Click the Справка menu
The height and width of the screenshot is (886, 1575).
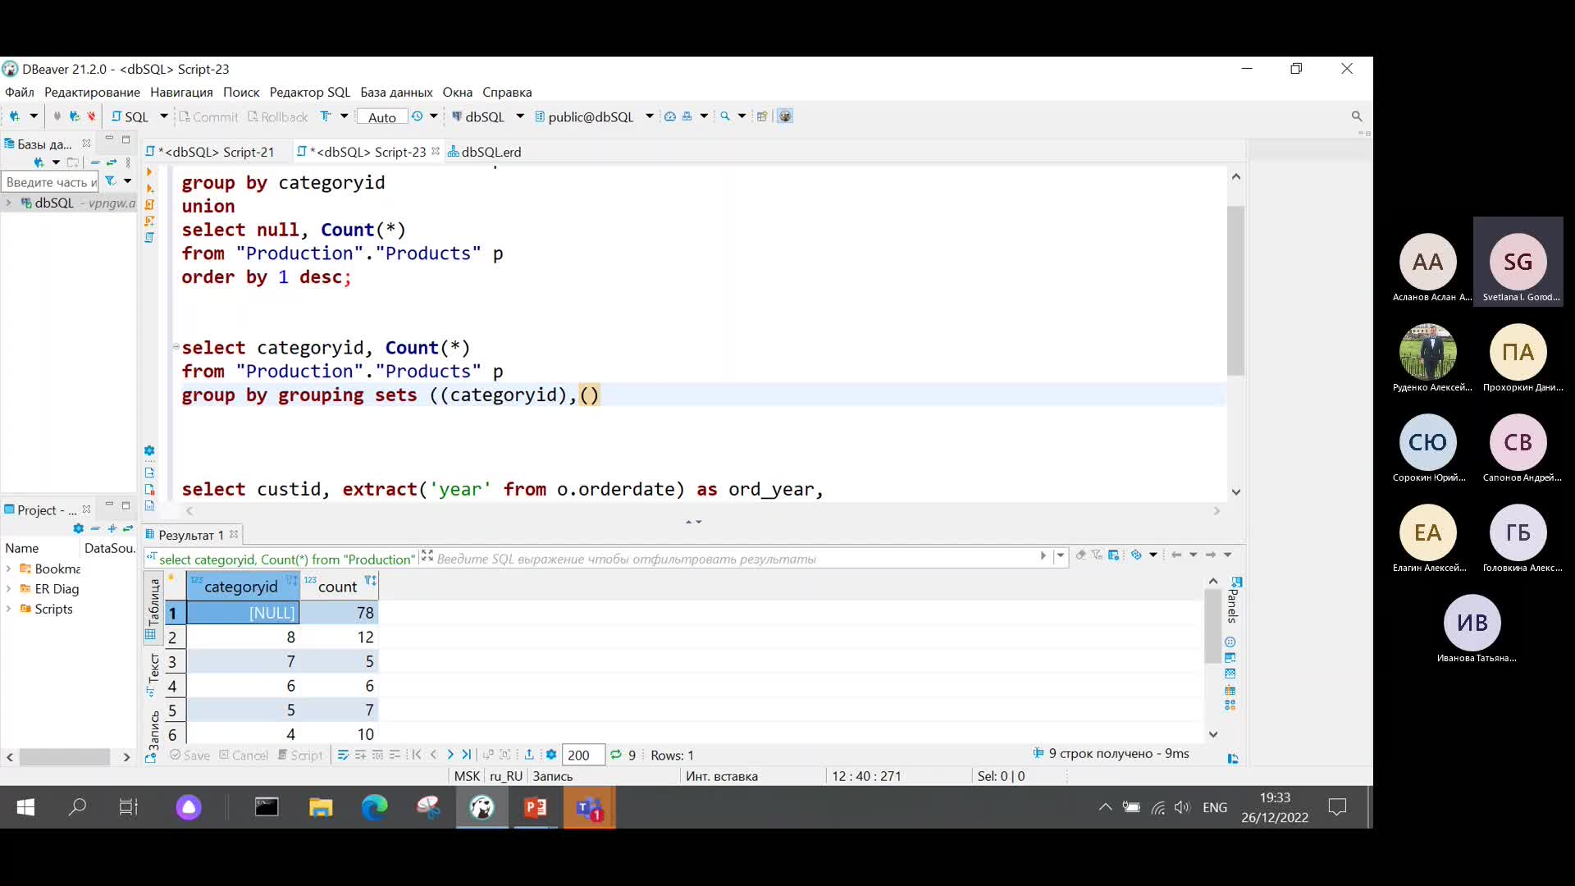(507, 92)
